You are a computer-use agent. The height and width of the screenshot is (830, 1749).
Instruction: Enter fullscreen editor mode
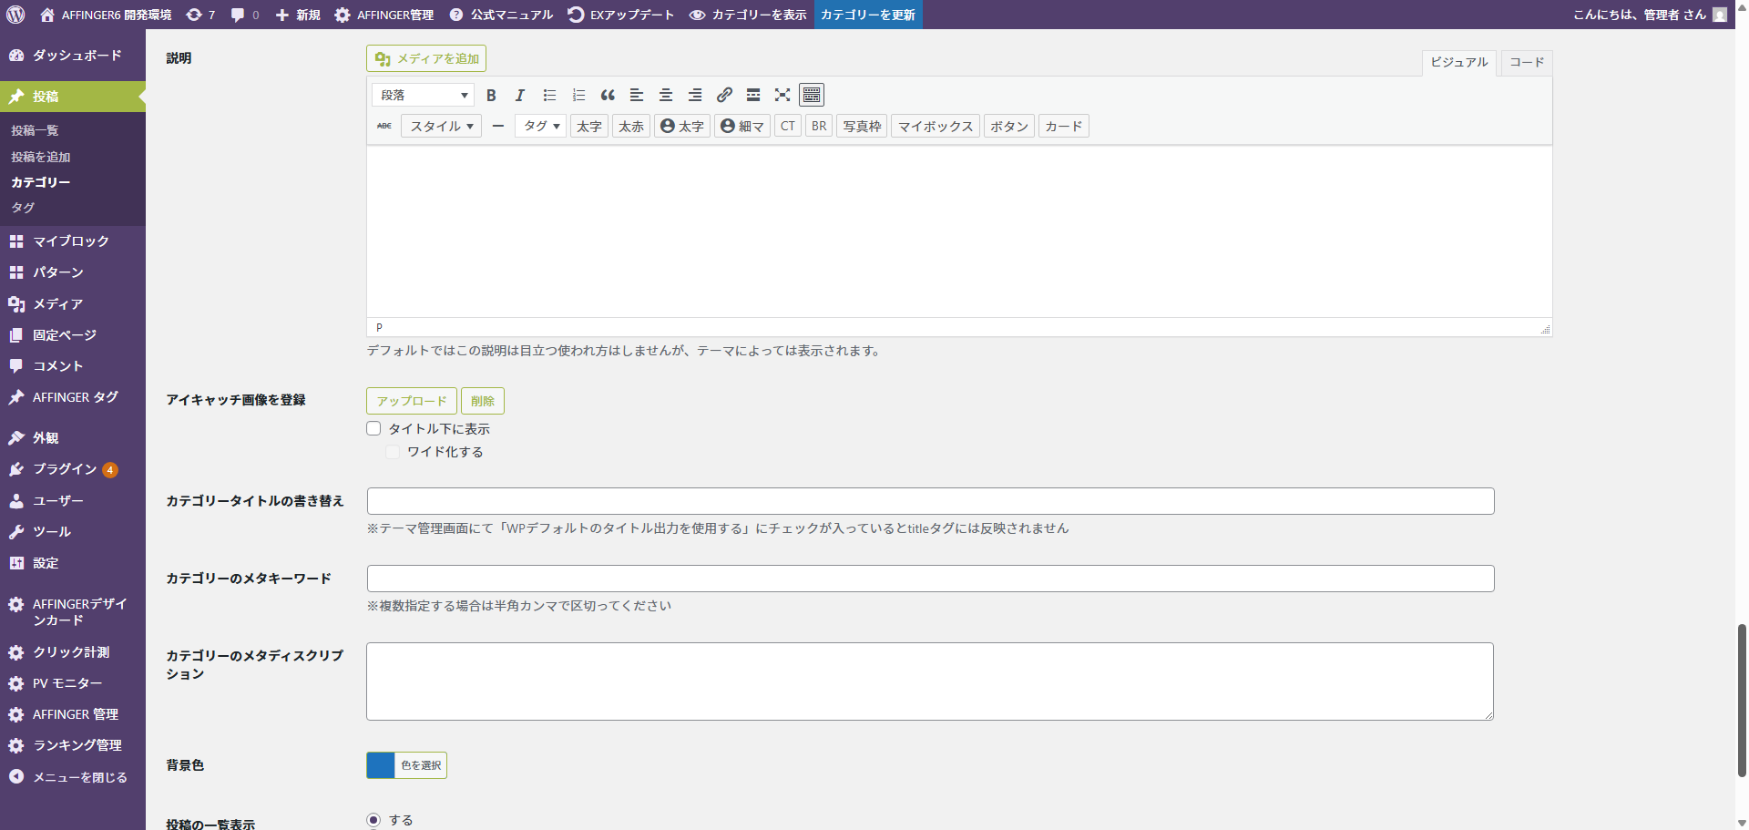782,95
